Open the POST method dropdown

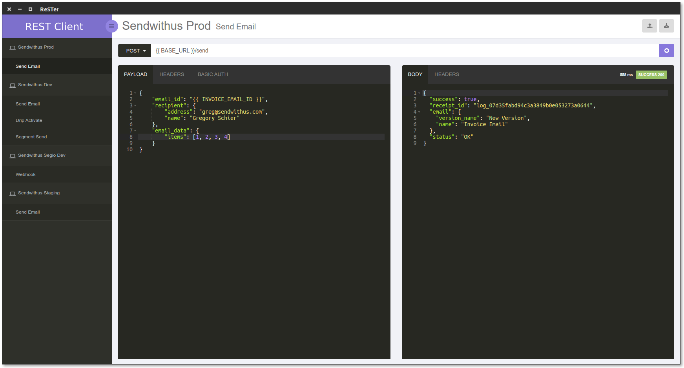pyautogui.click(x=135, y=51)
